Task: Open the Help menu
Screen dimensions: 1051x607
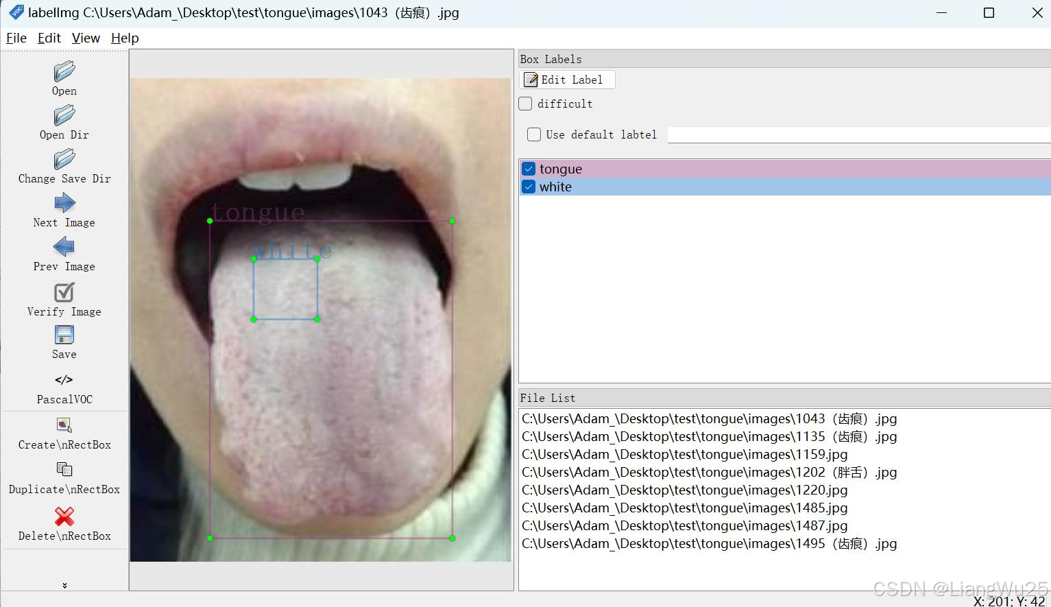Action: point(125,38)
